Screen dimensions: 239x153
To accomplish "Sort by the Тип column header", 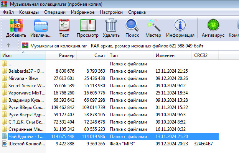I will [x=130, y=55].
